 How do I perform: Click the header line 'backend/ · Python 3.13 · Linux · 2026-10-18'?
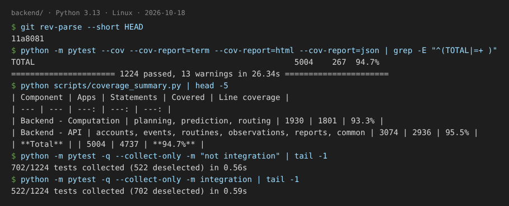click(x=98, y=13)
